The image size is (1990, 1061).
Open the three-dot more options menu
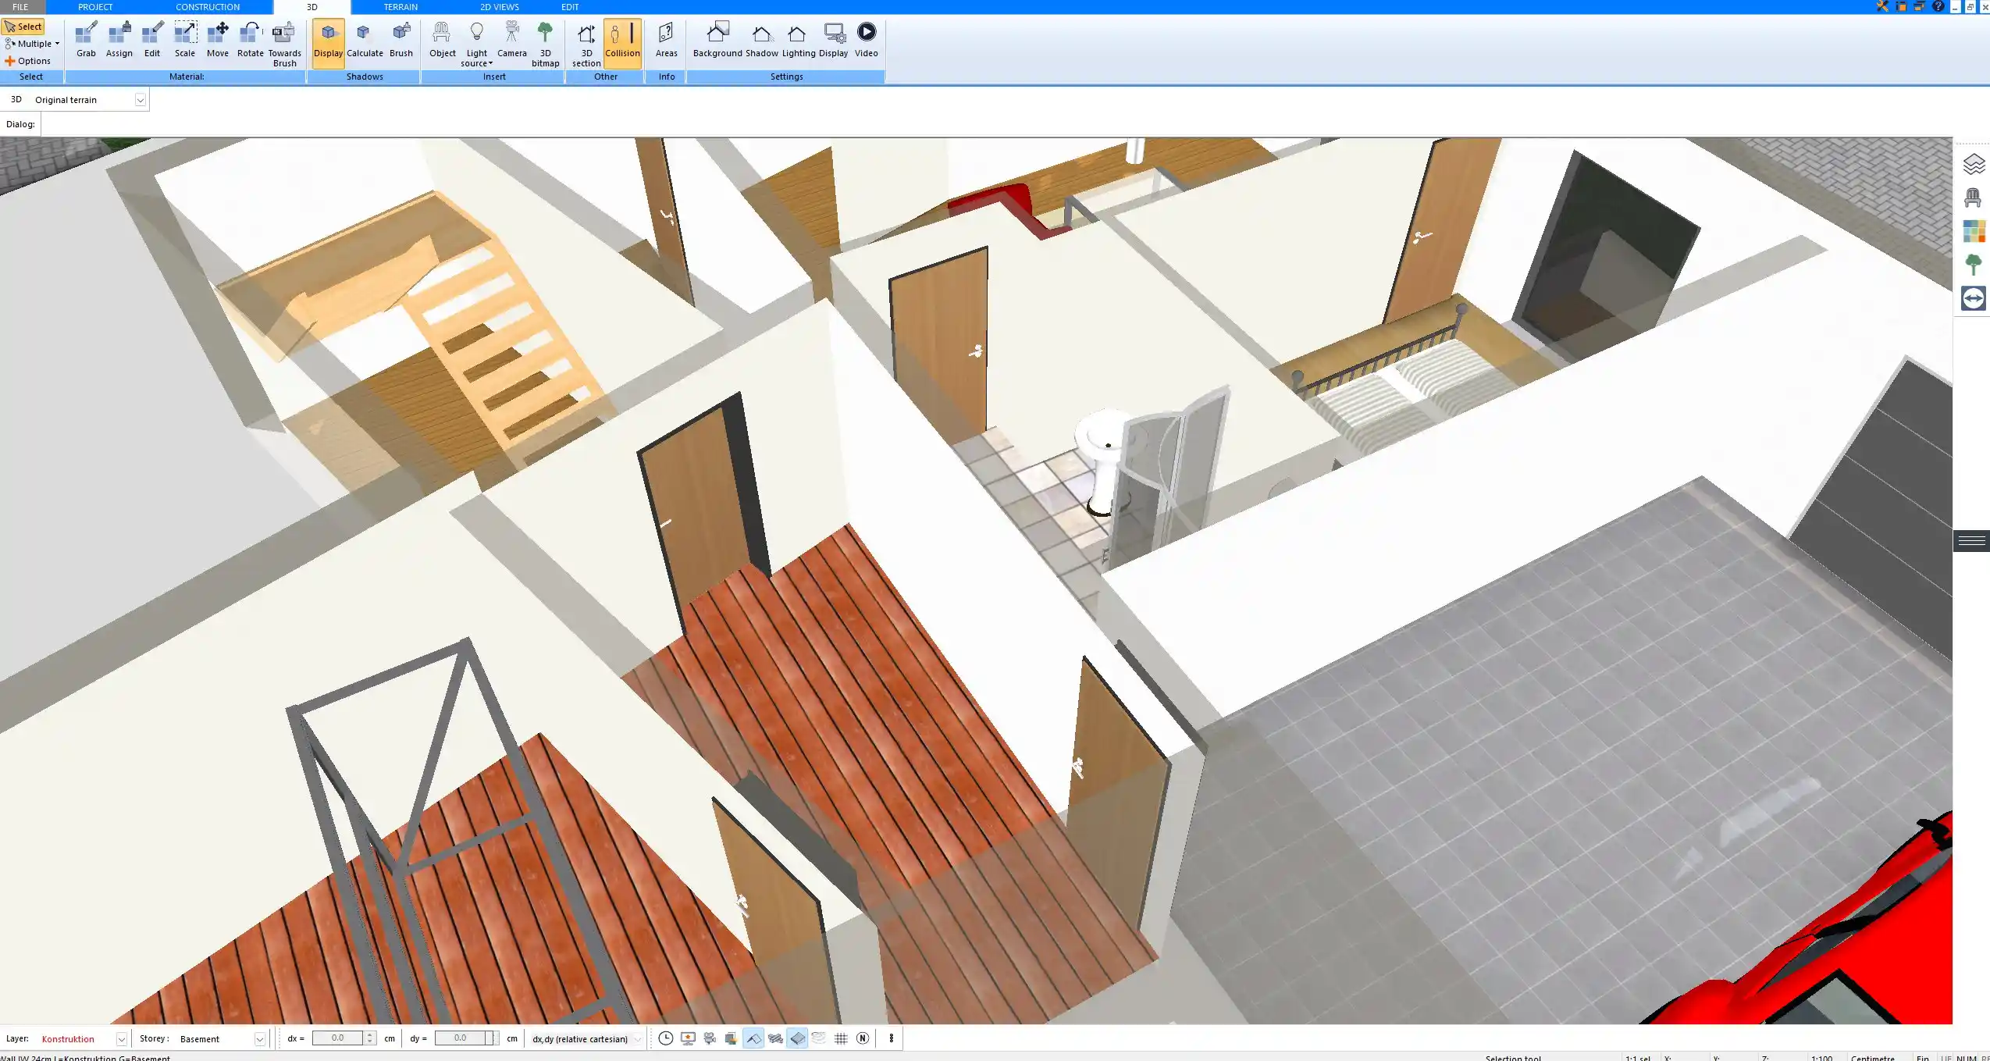tap(891, 1038)
